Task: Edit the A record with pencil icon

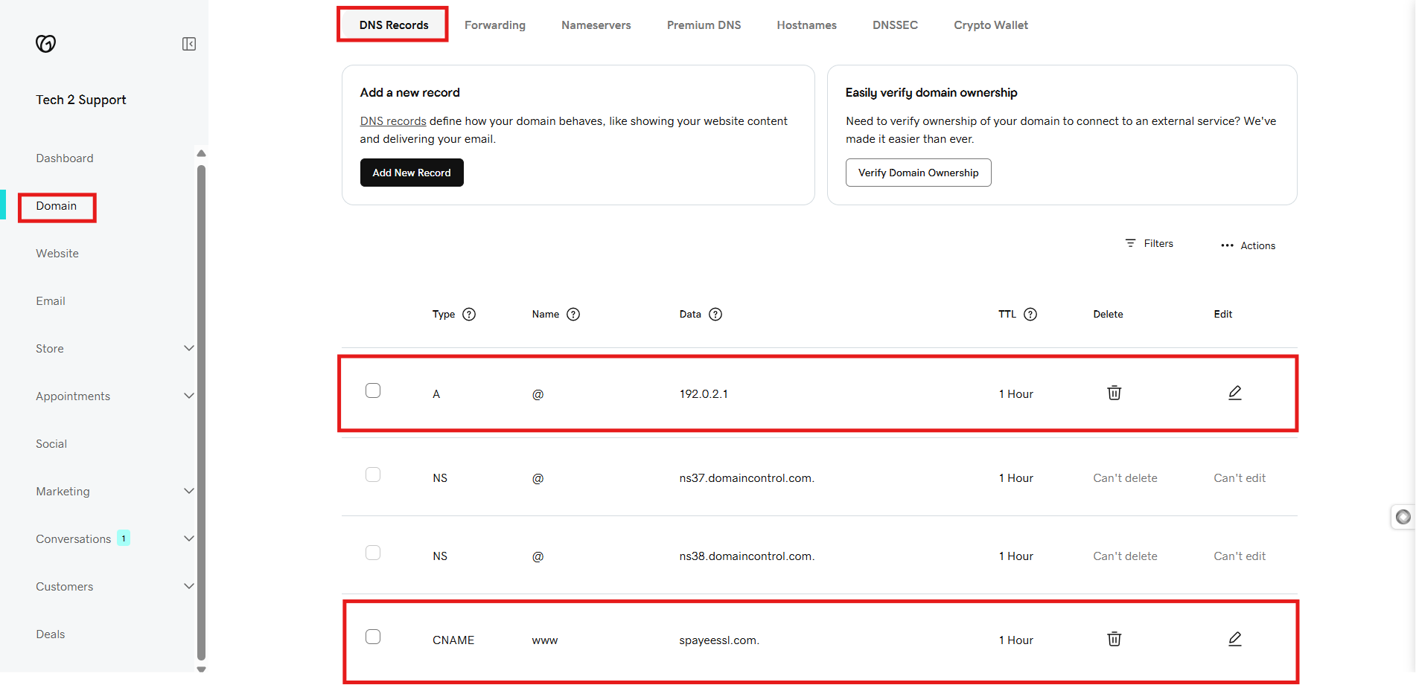Action: tap(1234, 393)
